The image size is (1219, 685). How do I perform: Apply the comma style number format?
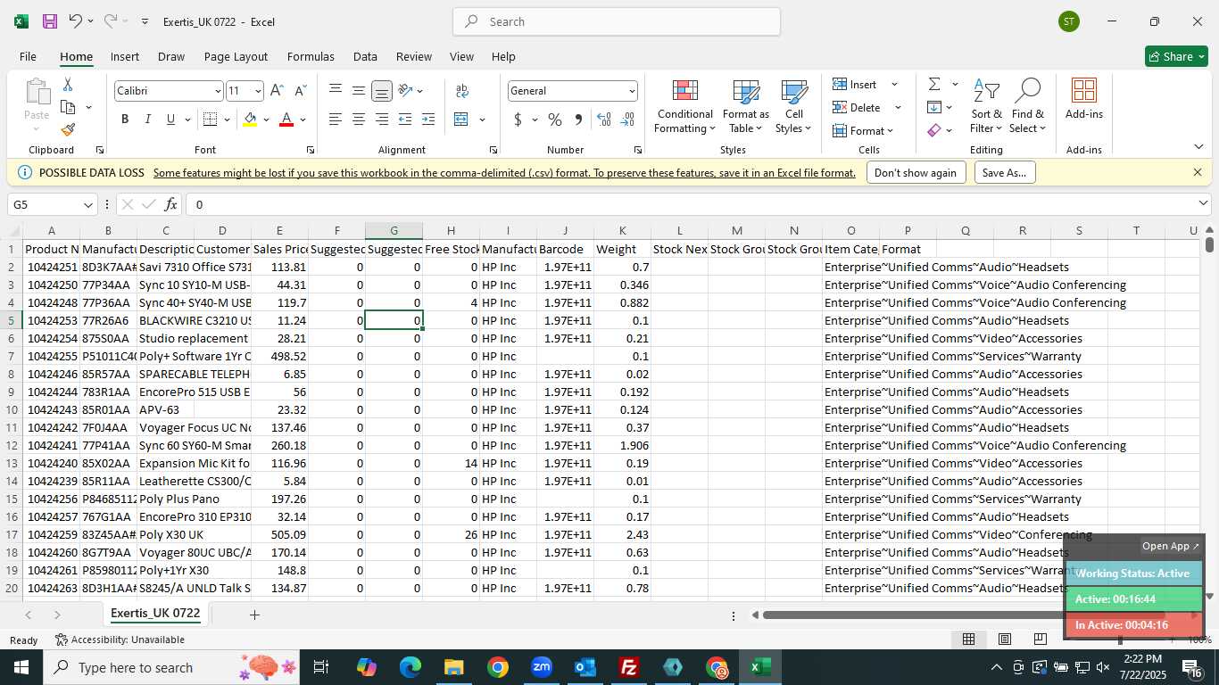point(578,120)
